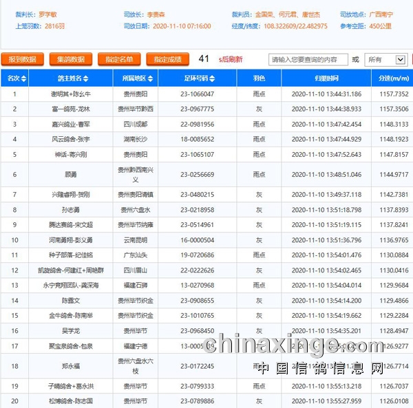Viewport: 413px width, 408px height.
Task: Open the 报到数据 tab
Action: click(x=23, y=60)
